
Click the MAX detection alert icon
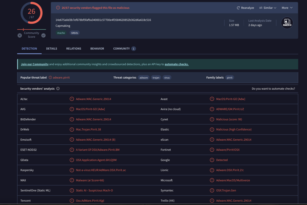[x=72, y=180]
